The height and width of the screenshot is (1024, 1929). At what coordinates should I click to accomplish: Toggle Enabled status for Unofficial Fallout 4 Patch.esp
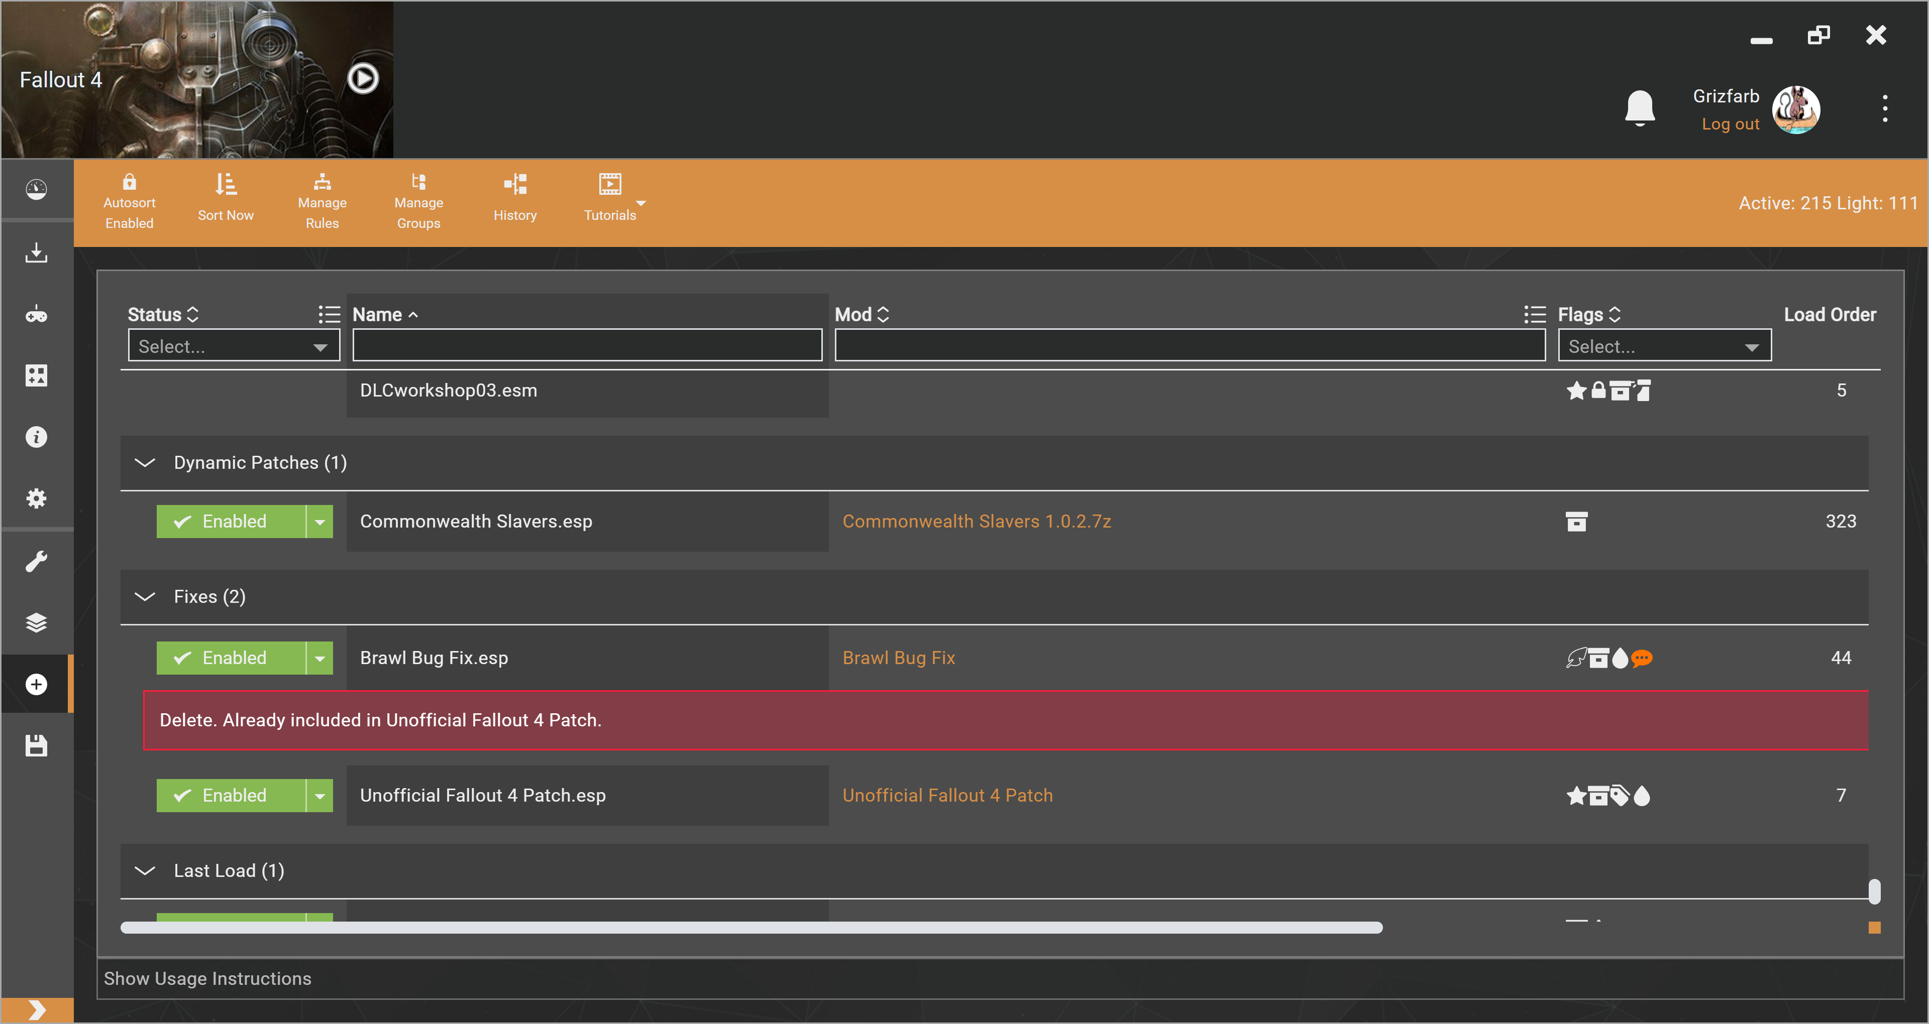(x=231, y=795)
